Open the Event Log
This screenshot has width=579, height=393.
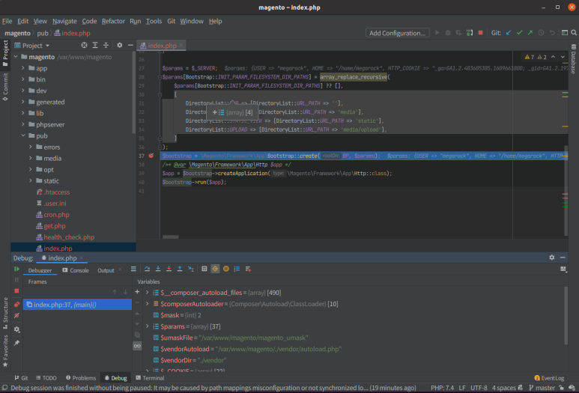click(549, 378)
